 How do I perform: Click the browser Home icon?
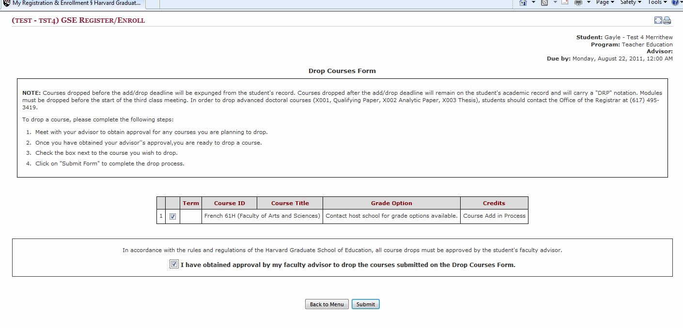523,2
